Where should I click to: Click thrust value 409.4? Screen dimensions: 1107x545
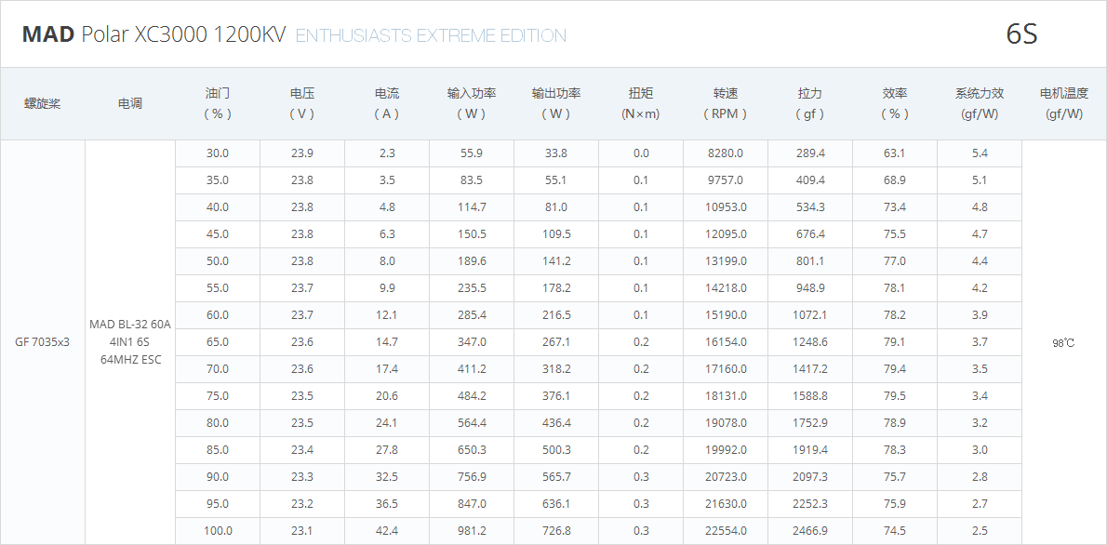coord(810,180)
